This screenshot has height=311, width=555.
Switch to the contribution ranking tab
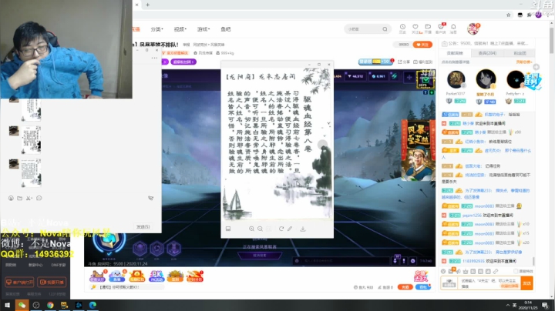coord(455,53)
